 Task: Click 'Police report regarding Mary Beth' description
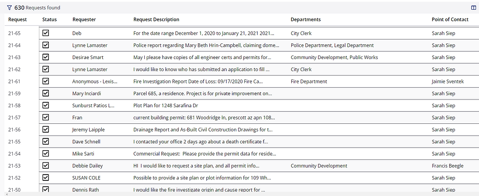pyautogui.click(x=206, y=45)
